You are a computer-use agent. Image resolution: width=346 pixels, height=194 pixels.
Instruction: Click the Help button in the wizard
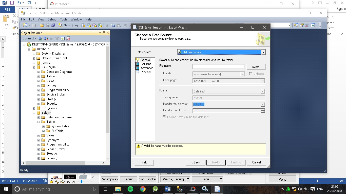click(x=144, y=162)
